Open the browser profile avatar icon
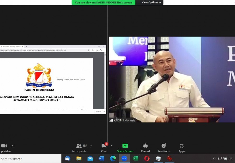This screenshot has height=163, width=235. point(101,50)
